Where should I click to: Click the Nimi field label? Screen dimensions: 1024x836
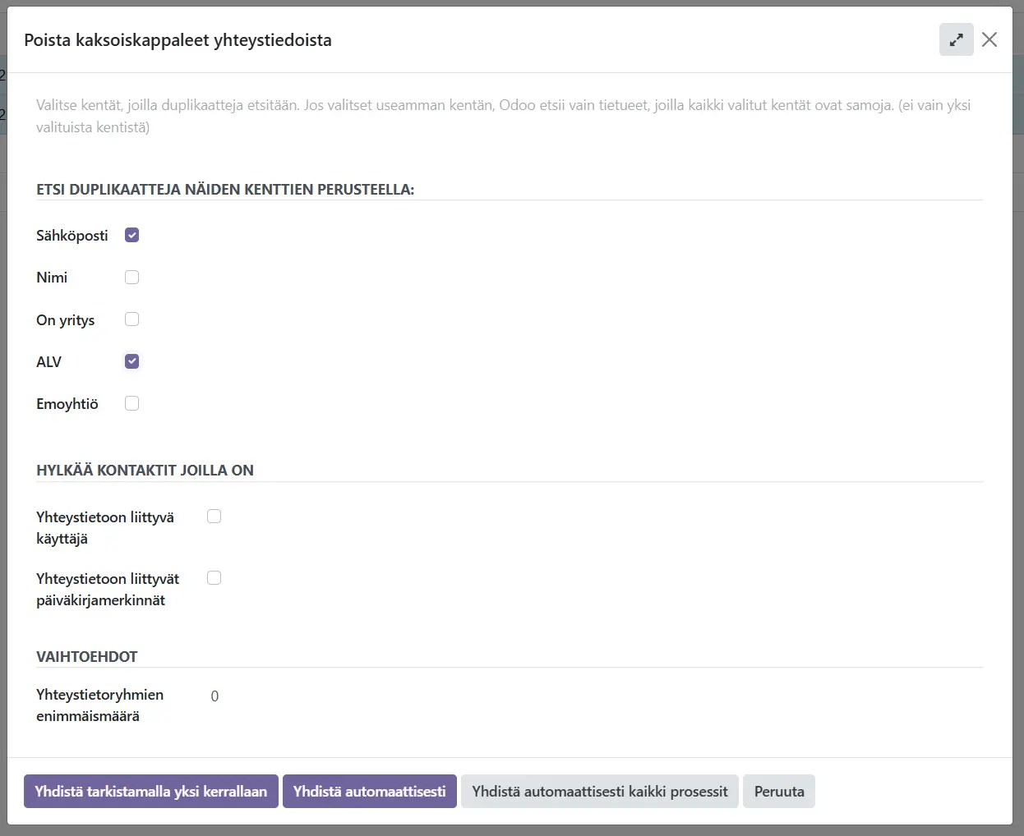click(52, 278)
